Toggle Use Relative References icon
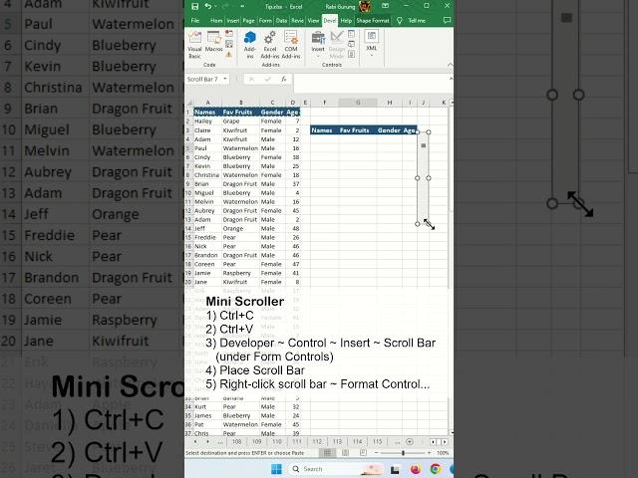 229,44
